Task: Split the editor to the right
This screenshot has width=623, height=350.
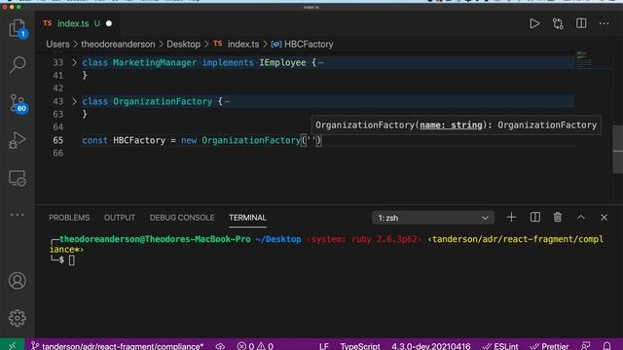Action: [x=581, y=23]
